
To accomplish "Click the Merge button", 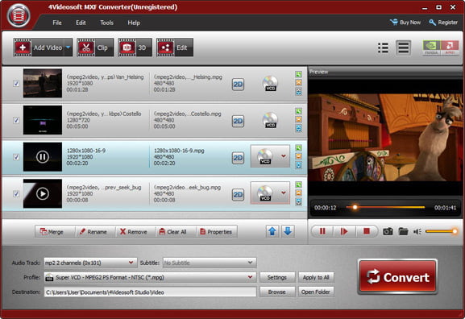I will [55, 232].
